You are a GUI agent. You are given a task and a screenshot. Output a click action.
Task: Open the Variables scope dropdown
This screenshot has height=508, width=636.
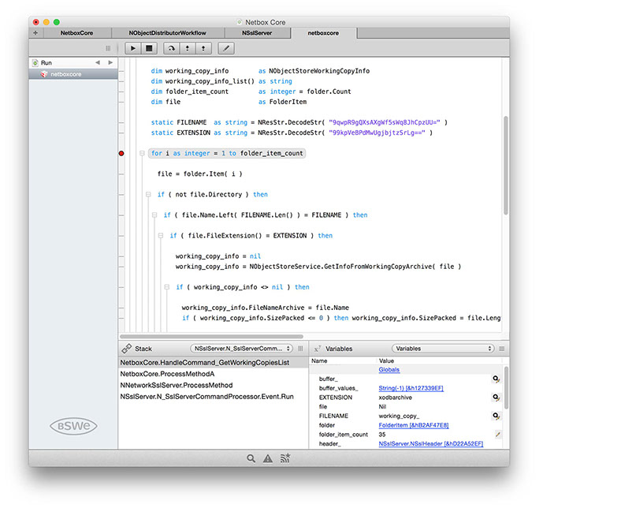coord(442,348)
